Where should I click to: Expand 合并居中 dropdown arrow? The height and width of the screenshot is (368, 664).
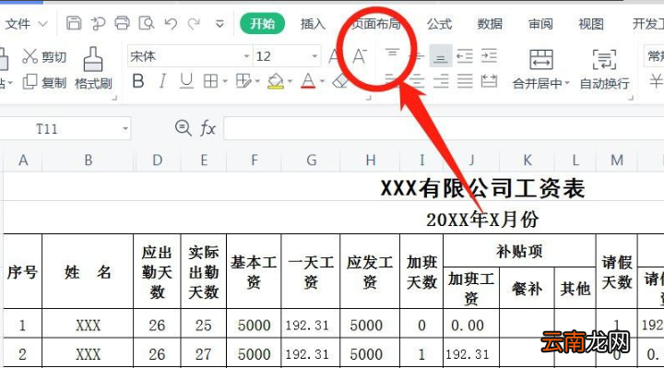pos(567,83)
